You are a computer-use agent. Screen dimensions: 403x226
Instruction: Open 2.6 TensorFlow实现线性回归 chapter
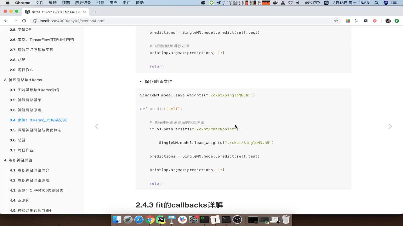click(42, 40)
